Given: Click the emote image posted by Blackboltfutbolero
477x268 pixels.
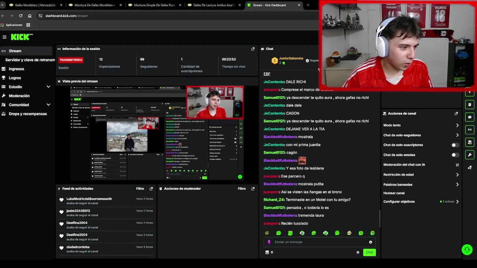Looking at the screenshot, I should 302,160.
